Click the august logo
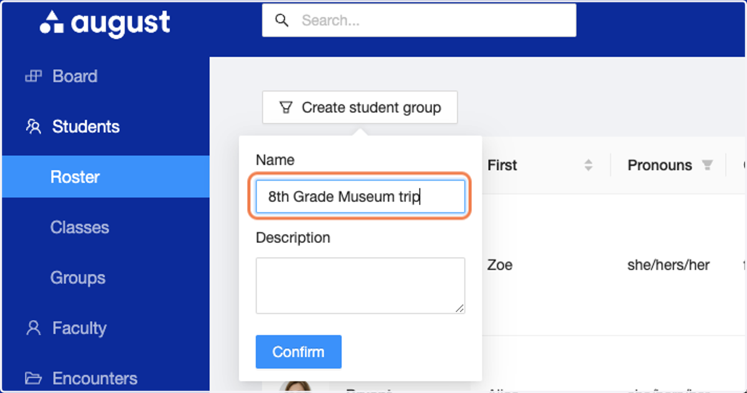747x393 pixels. [x=105, y=24]
